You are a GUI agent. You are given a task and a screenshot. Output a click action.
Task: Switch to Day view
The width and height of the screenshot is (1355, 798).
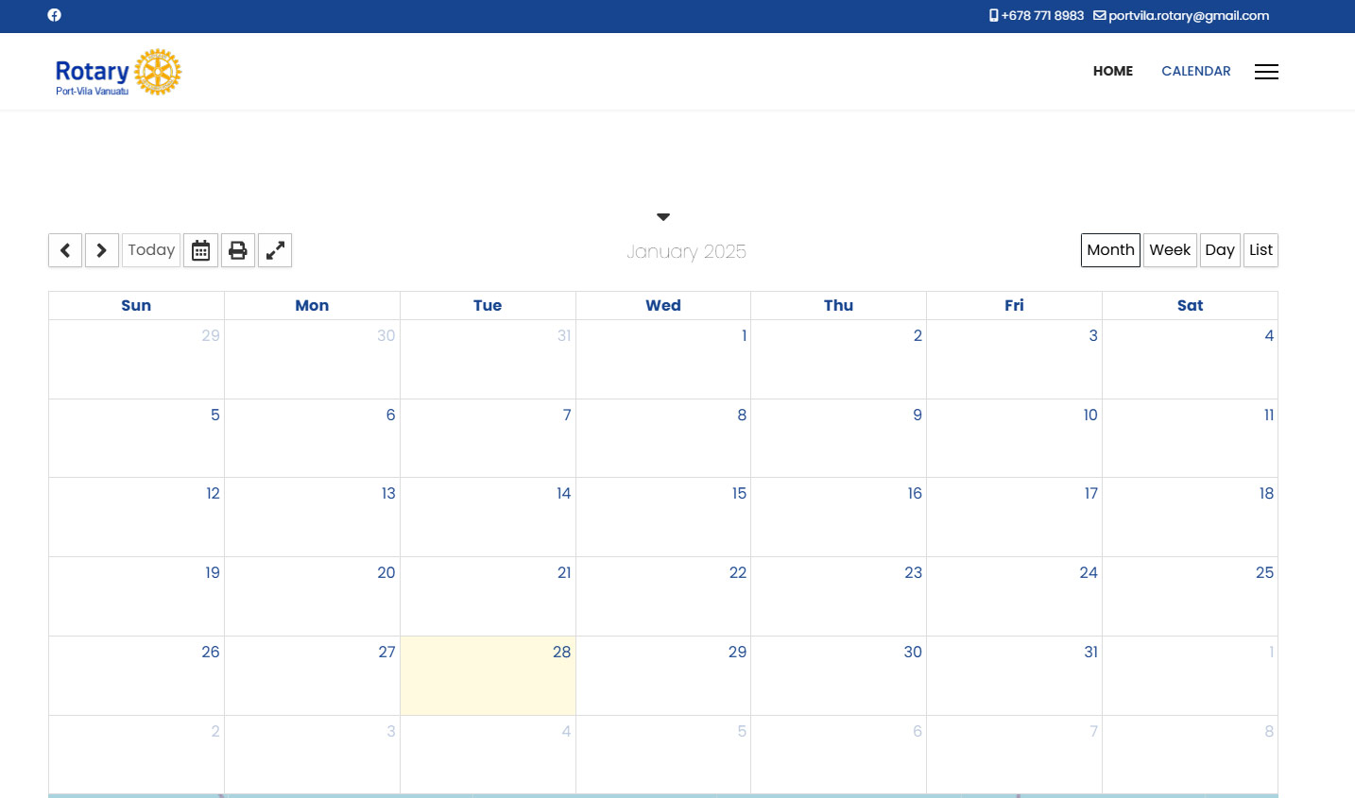click(x=1220, y=250)
